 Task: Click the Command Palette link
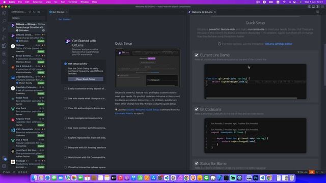point(124,113)
